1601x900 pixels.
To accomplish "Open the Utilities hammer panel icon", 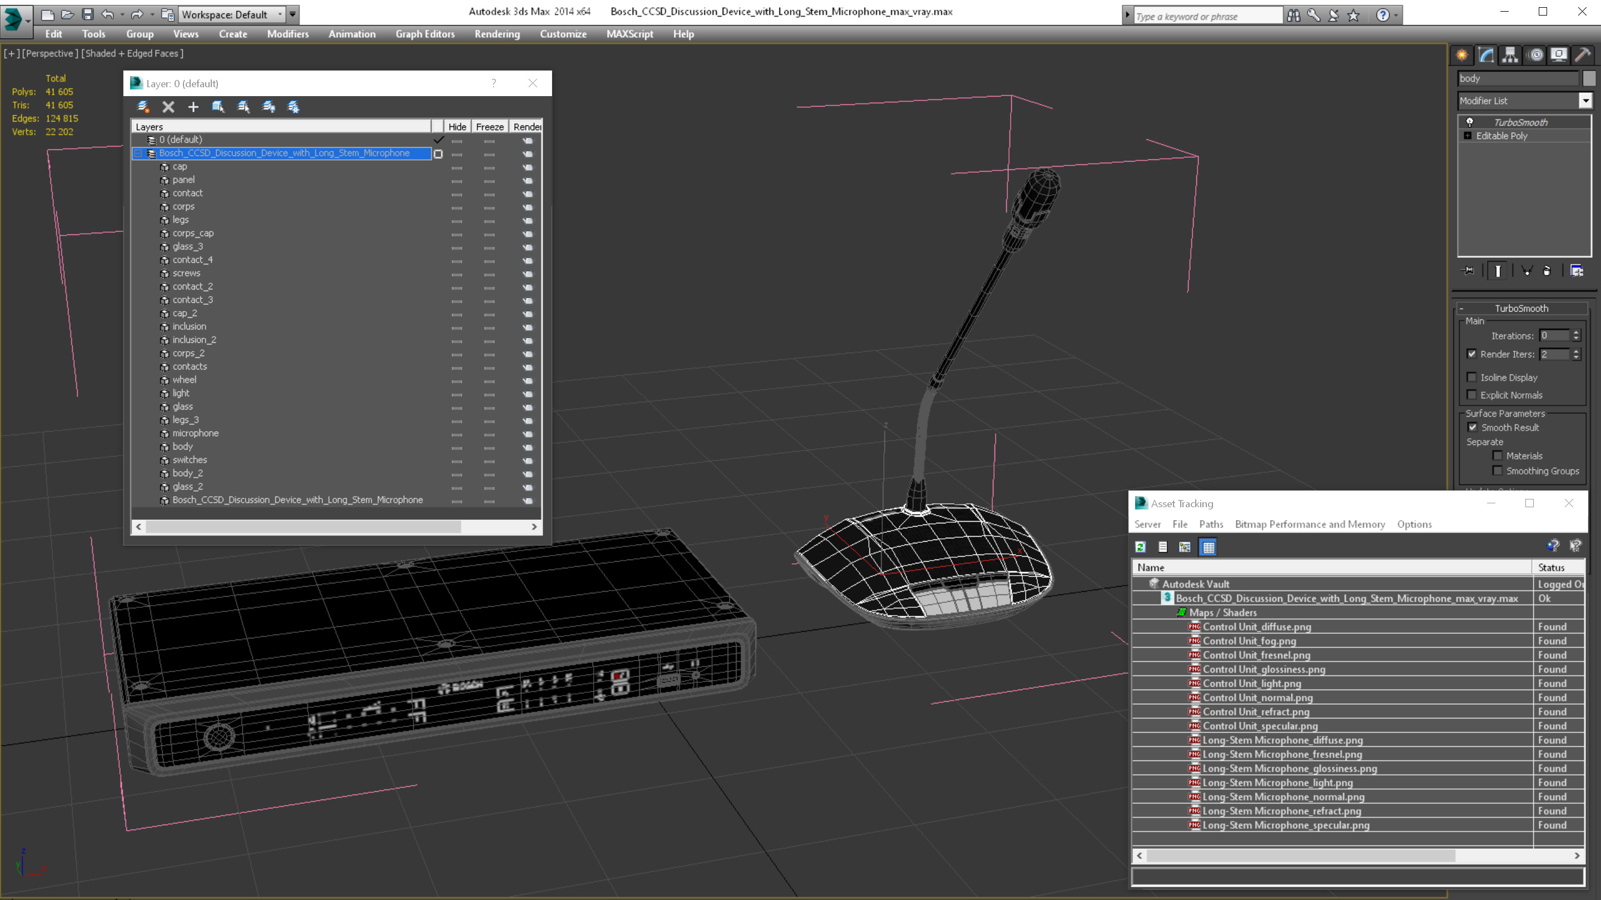I will coord(1583,56).
